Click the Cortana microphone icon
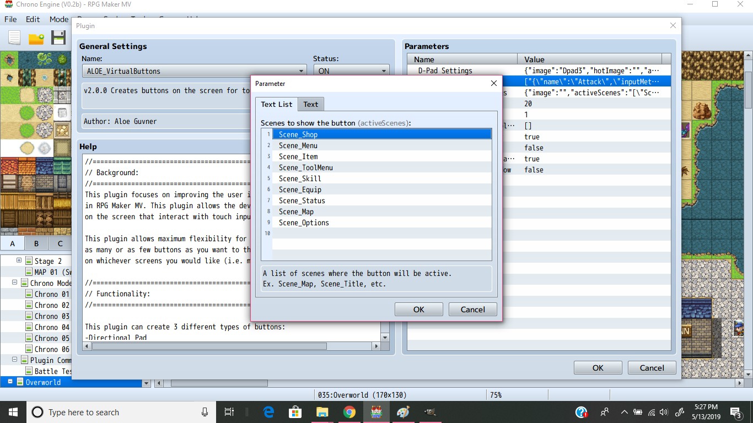Image resolution: width=753 pixels, height=423 pixels. (x=205, y=412)
